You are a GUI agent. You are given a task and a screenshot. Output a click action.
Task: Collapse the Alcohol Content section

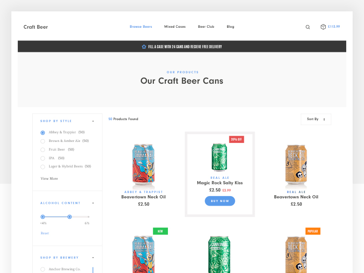click(93, 203)
